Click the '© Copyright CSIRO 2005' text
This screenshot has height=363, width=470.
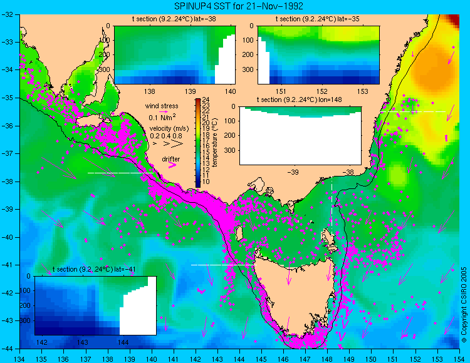464,305
